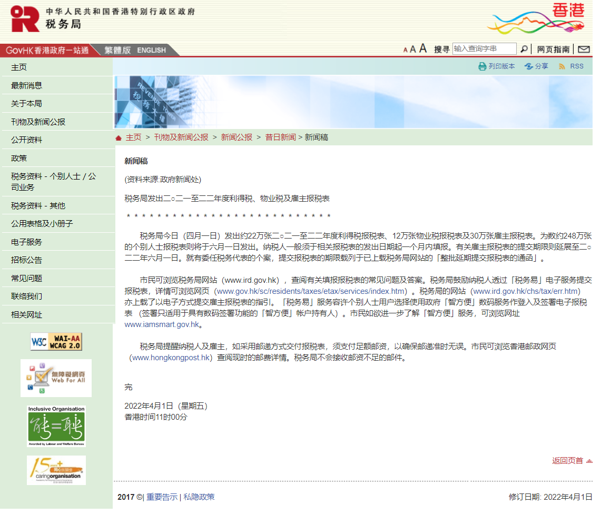Open the www.ird.gov.hk/chs/tax/err.htm link
The image size is (601, 514).
[x=526, y=291]
